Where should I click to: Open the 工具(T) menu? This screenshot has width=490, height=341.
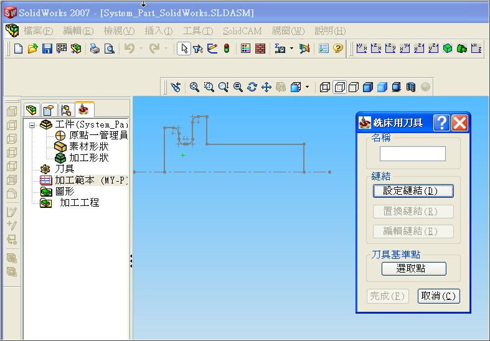coord(198,30)
